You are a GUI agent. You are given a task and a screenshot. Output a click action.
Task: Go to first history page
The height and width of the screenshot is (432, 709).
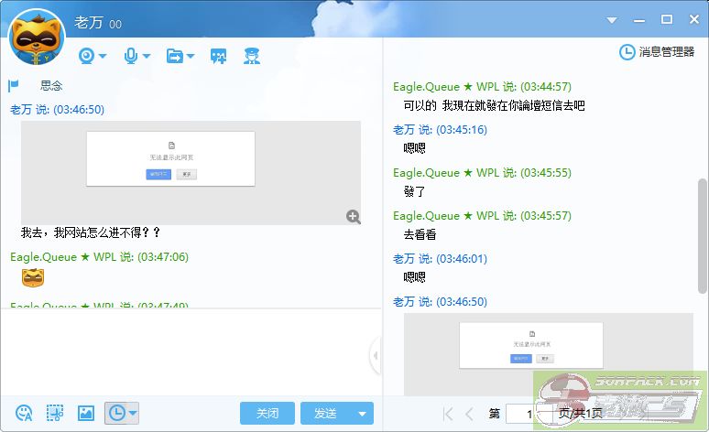(448, 414)
